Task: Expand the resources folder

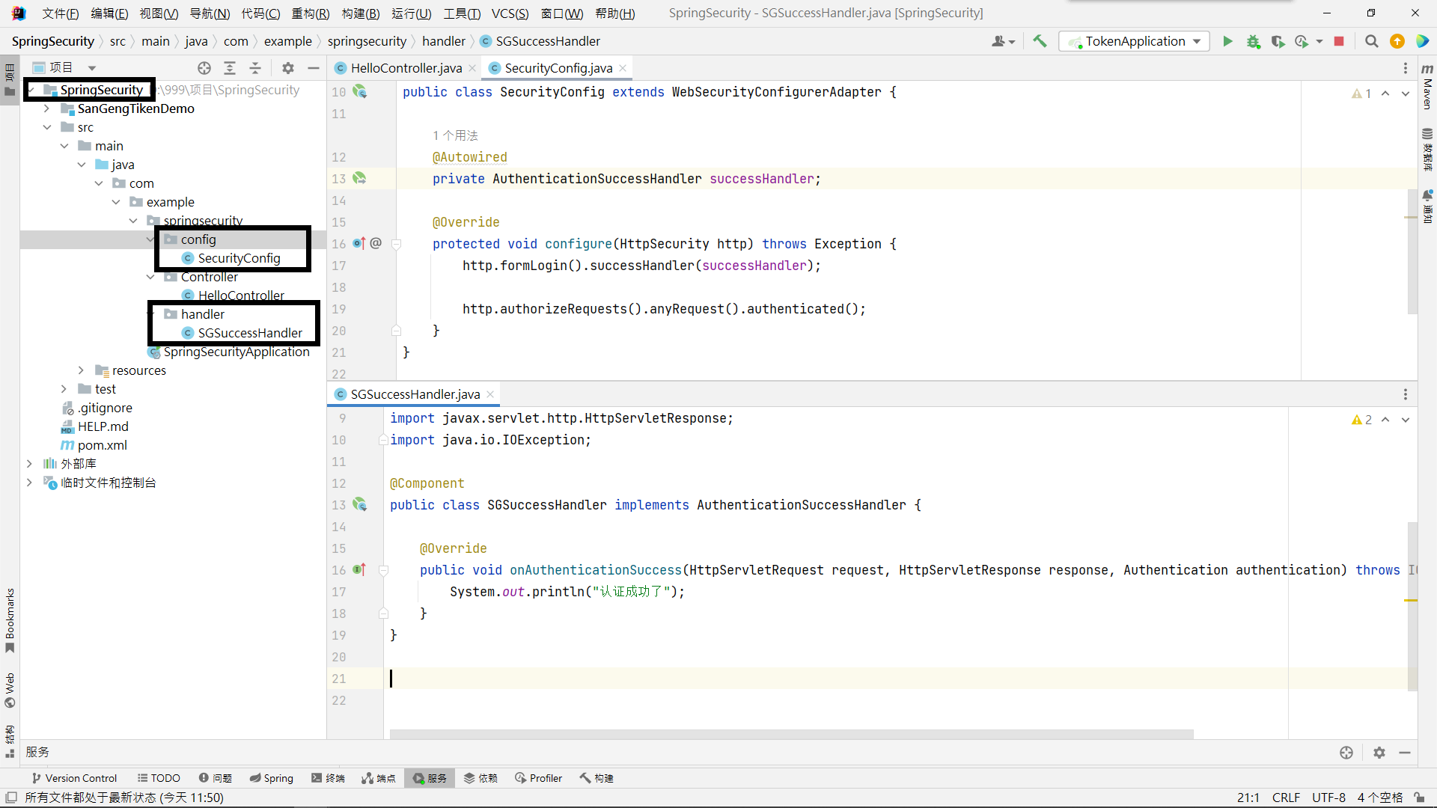Action: click(81, 370)
